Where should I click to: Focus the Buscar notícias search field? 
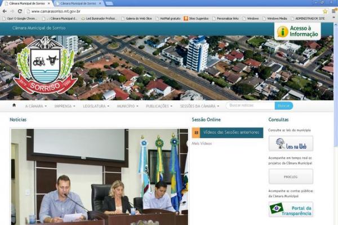pos(250,105)
